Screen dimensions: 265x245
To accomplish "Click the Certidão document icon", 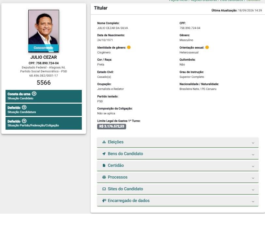I will pyautogui.click(x=104, y=166).
